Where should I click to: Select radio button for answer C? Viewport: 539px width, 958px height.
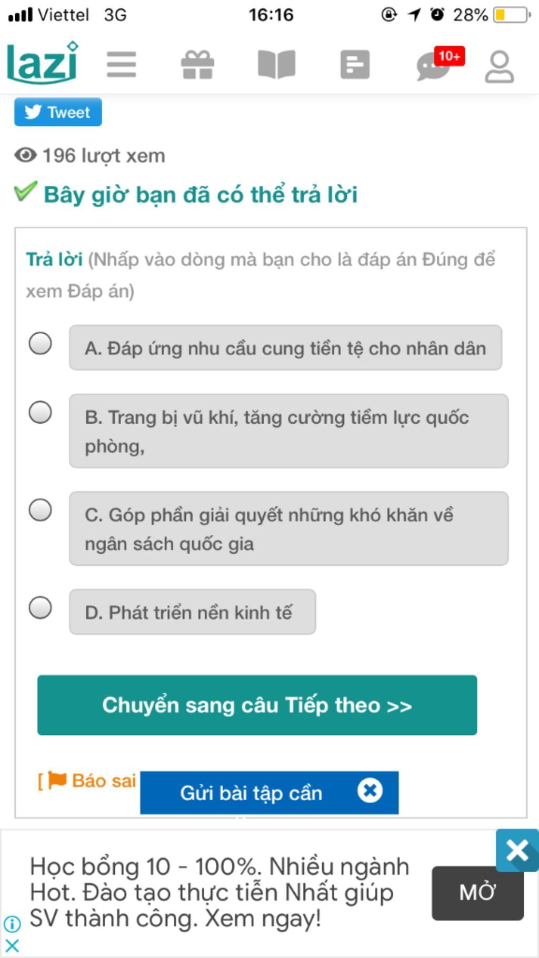(40, 510)
